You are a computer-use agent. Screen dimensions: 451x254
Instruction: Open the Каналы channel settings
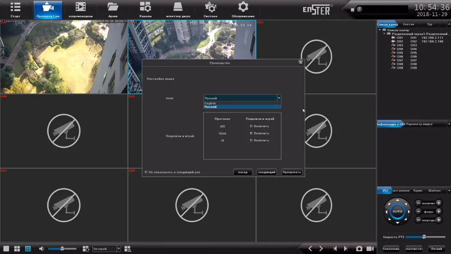pyautogui.click(x=145, y=10)
